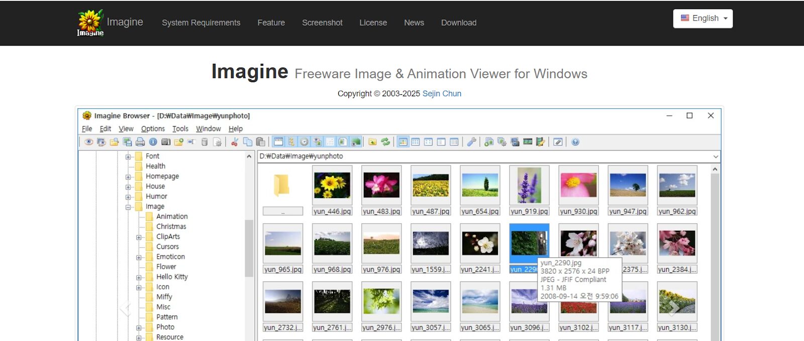Go to the Download page link
The height and width of the screenshot is (341, 804).
458,23
